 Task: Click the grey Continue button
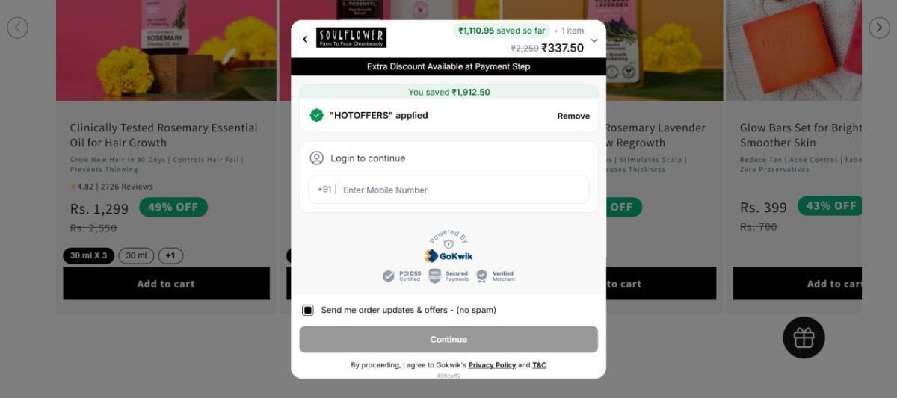coord(449,339)
